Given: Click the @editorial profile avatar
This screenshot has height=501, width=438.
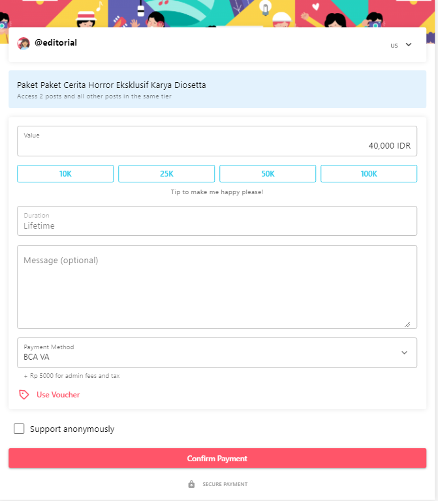Looking at the screenshot, I should click(23, 44).
